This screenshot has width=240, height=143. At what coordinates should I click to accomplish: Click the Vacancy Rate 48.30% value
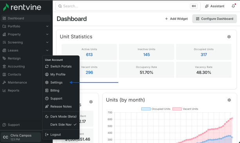(204, 72)
